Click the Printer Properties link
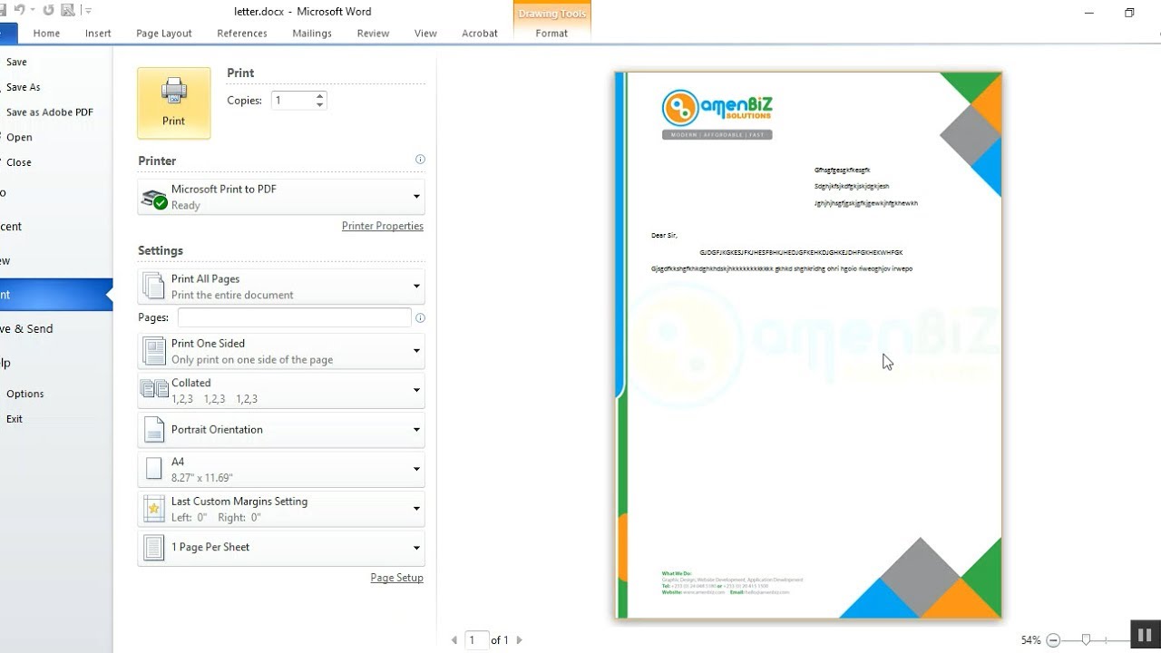 tap(382, 225)
